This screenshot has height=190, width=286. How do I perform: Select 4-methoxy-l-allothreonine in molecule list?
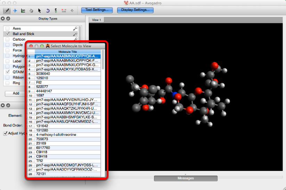coord(56,134)
